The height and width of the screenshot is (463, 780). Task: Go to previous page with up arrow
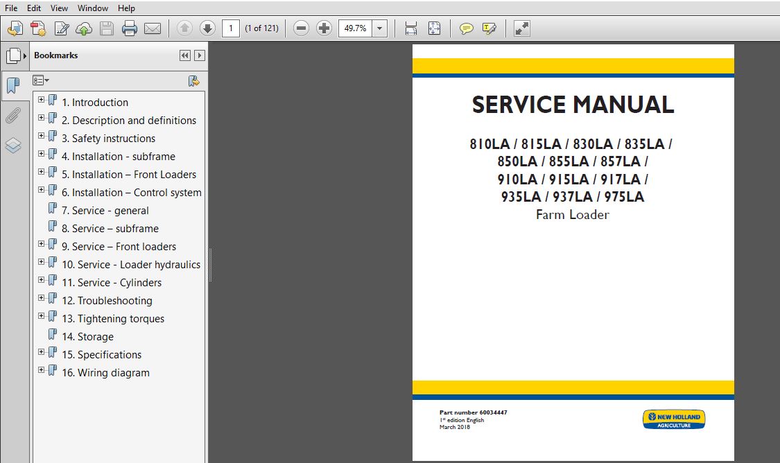pyautogui.click(x=184, y=28)
